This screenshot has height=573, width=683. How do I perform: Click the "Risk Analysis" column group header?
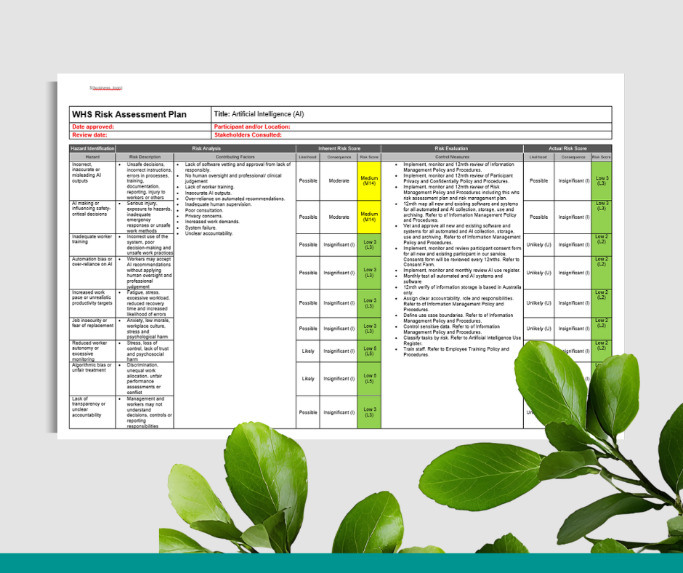[x=206, y=148]
